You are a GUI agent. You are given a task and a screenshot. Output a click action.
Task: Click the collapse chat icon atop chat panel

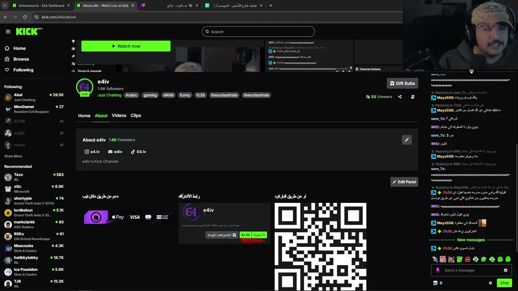tap(471, 72)
